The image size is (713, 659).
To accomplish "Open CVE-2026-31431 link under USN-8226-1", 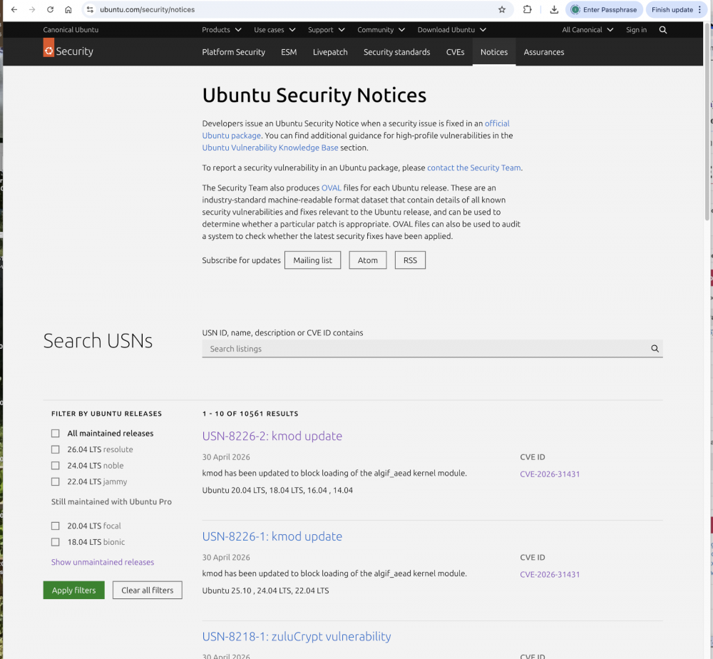I will (x=550, y=575).
